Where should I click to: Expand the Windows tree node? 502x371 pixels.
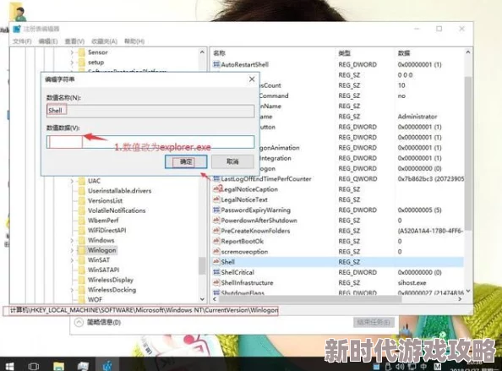point(72,240)
